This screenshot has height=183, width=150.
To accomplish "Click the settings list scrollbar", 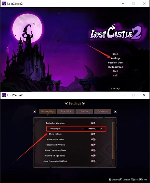I will point(113,141).
